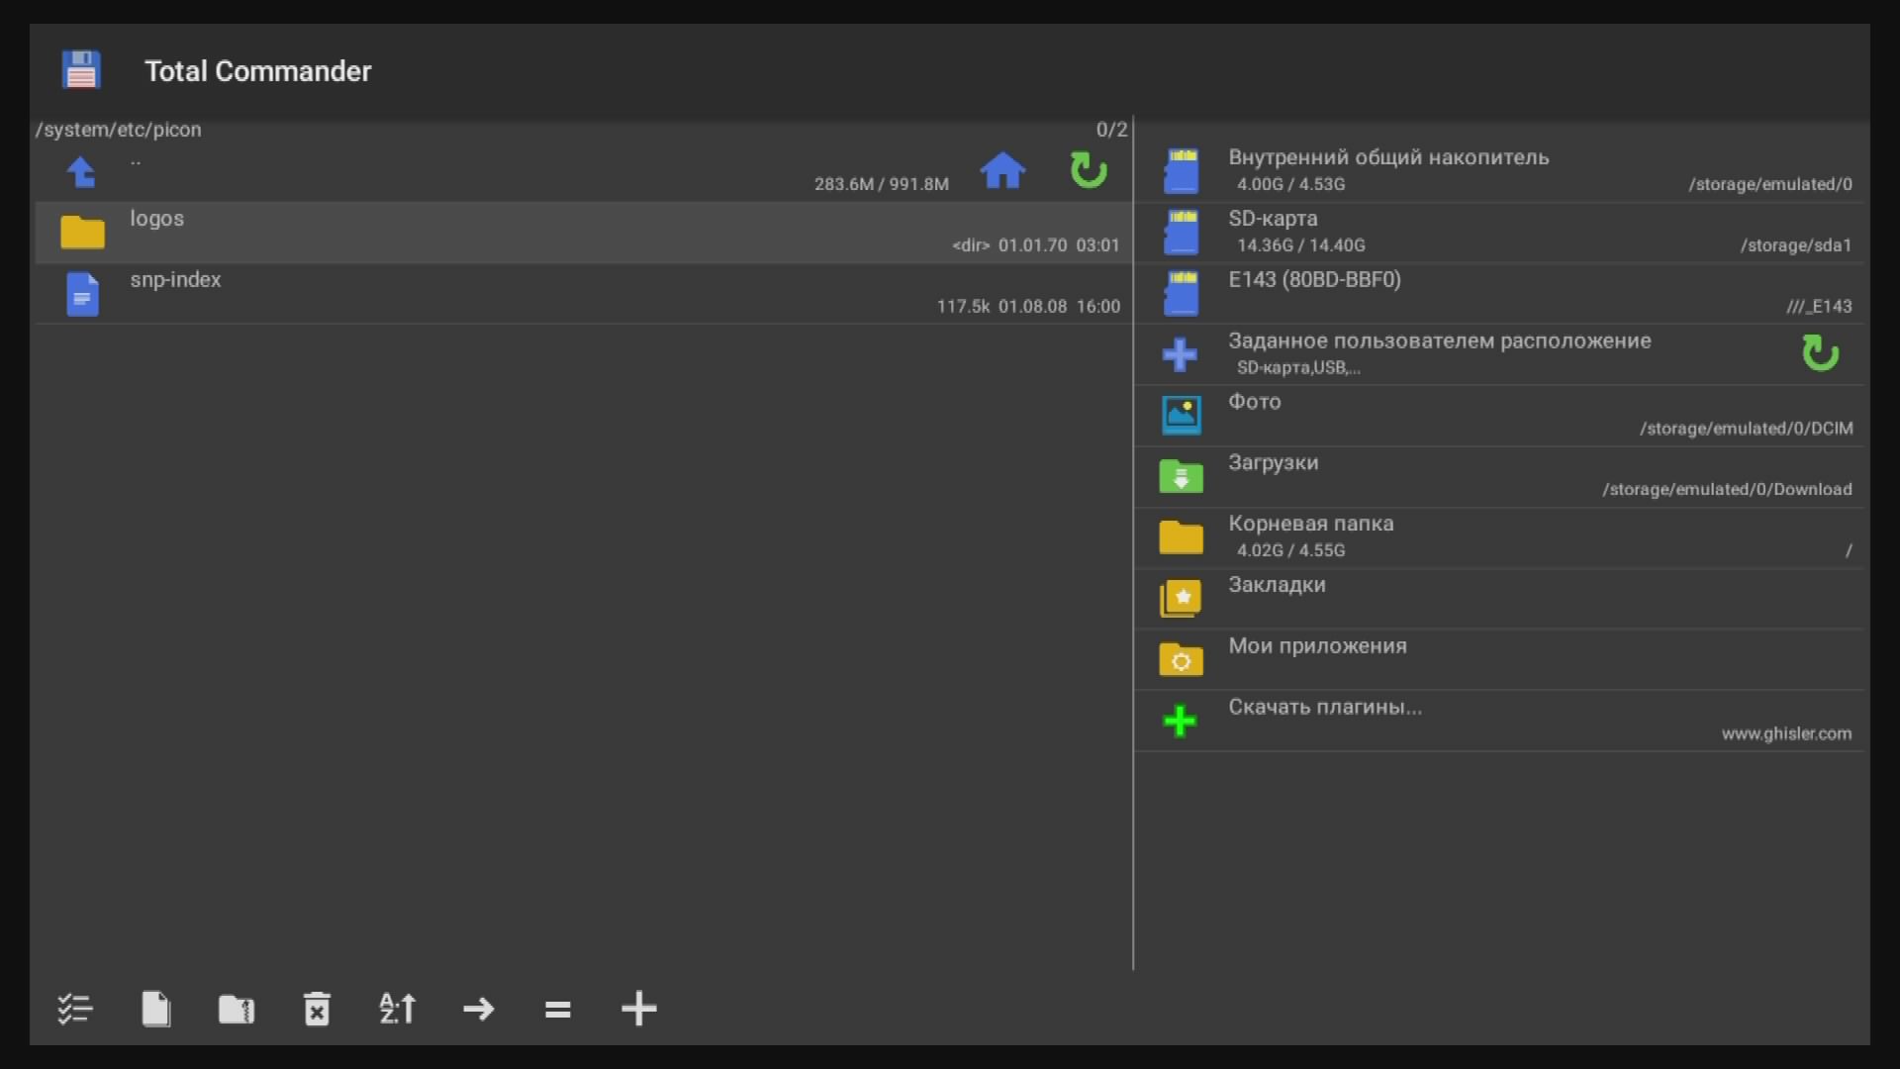Tap the blue home icon

(x=1002, y=170)
